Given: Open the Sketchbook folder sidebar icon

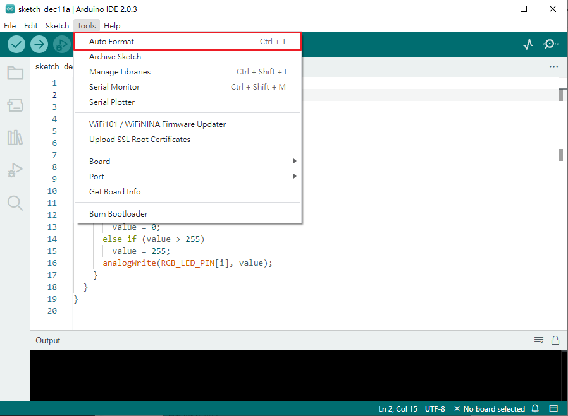Looking at the screenshot, I should (x=15, y=73).
